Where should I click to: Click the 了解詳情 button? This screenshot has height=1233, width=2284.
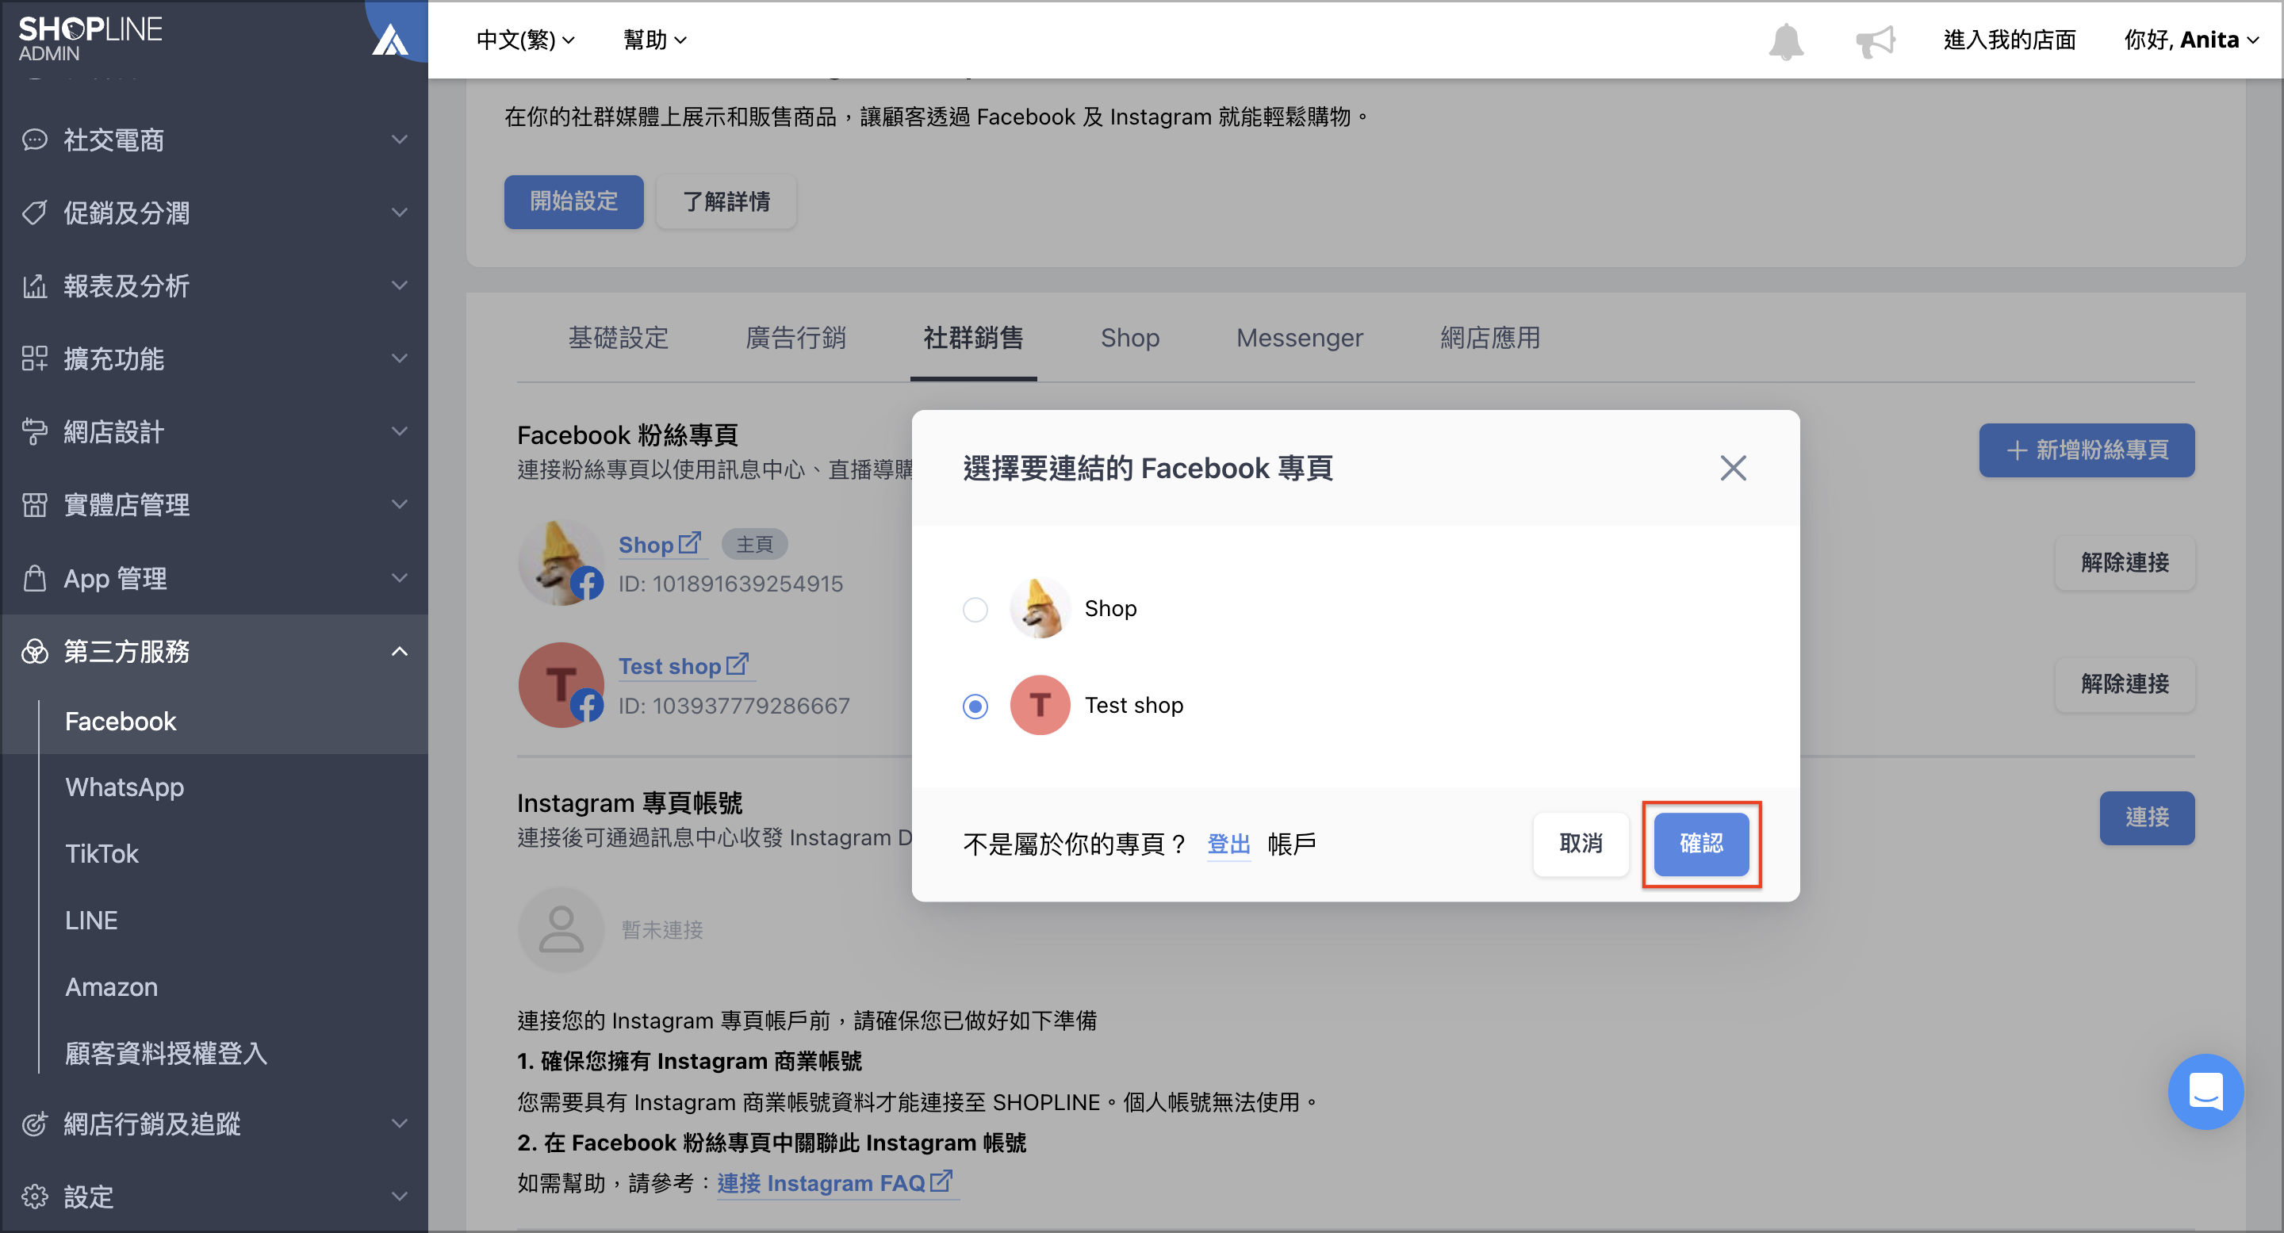[x=726, y=202]
